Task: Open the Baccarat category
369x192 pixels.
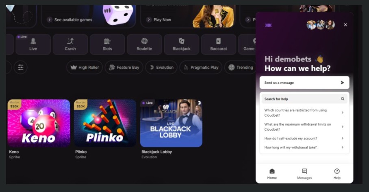Action: coord(218,44)
